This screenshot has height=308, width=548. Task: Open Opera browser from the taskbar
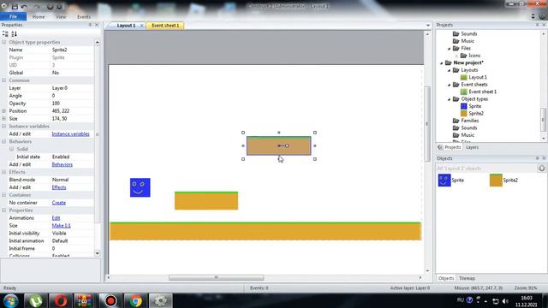pyautogui.click(x=61, y=300)
